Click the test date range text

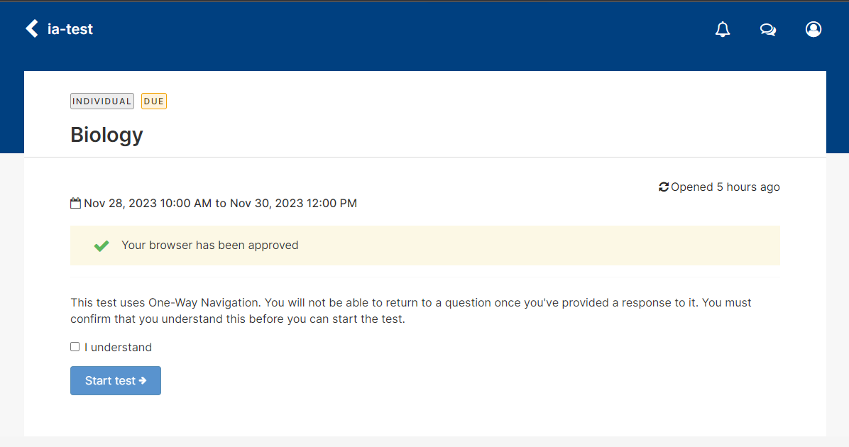tap(220, 203)
